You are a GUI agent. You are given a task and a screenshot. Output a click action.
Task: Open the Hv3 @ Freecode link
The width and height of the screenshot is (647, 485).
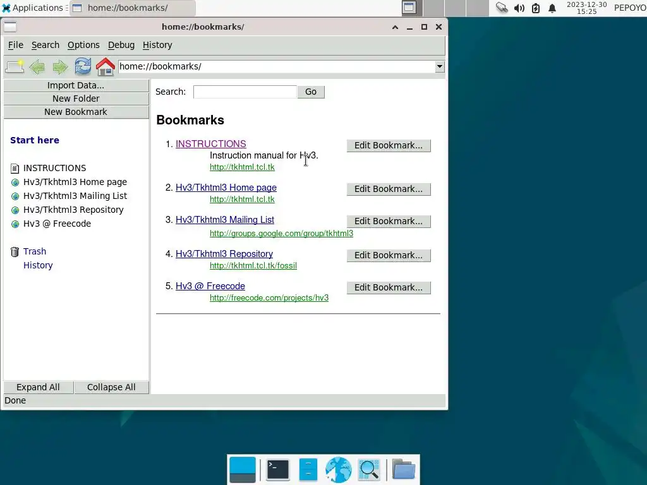pyautogui.click(x=210, y=286)
